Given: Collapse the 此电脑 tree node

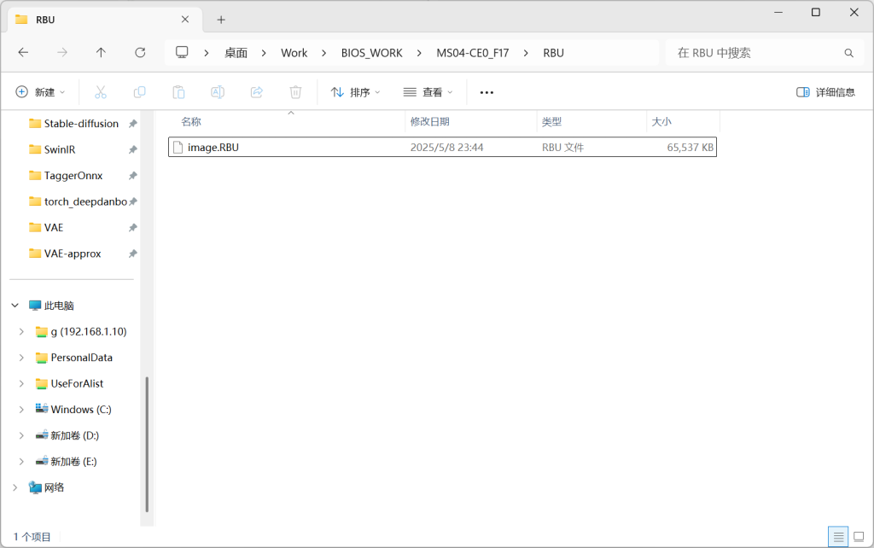Looking at the screenshot, I should (x=15, y=306).
